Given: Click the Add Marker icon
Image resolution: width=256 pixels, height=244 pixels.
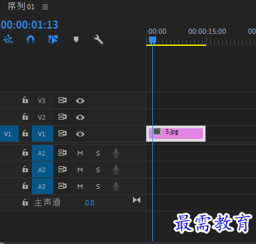Looking at the screenshot, I should [x=76, y=40].
